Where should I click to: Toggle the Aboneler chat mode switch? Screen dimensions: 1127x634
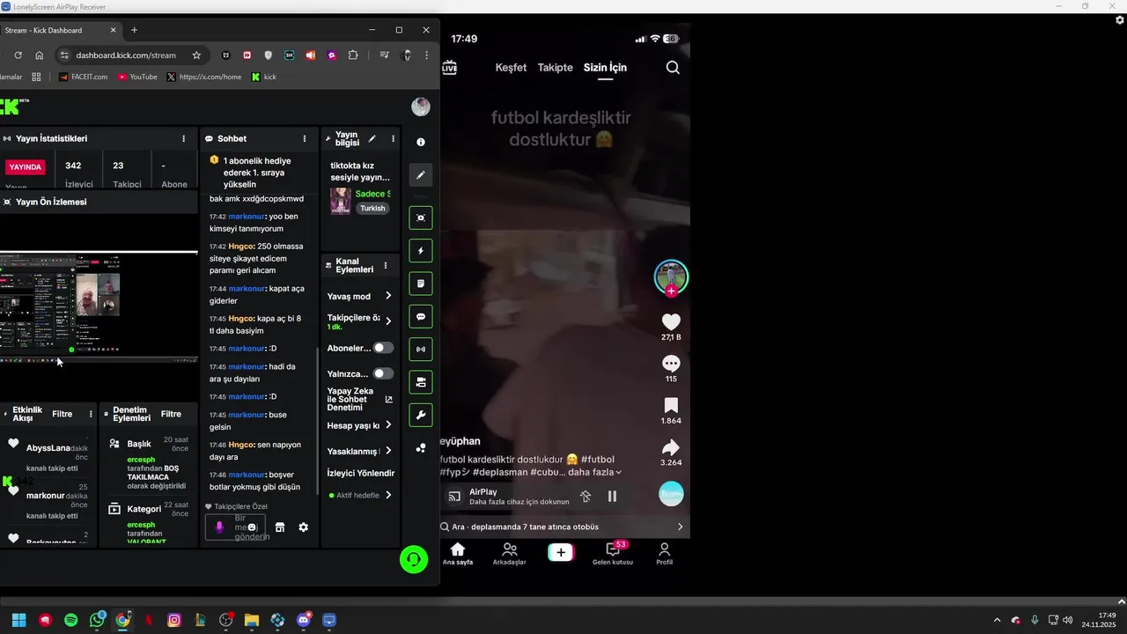tap(383, 348)
